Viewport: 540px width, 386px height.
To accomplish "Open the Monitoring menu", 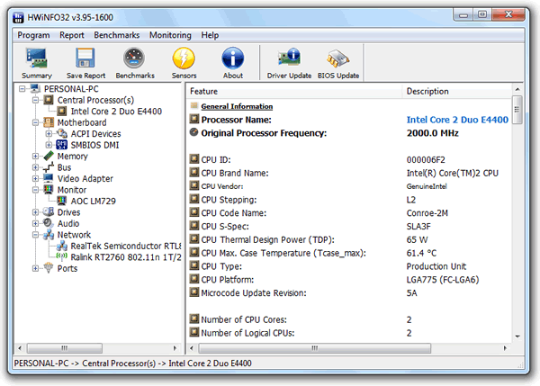I will (x=170, y=35).
